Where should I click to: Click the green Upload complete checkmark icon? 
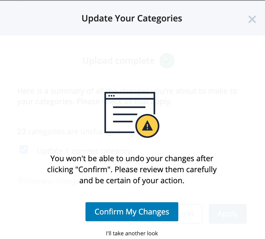(x=167, y=61)
